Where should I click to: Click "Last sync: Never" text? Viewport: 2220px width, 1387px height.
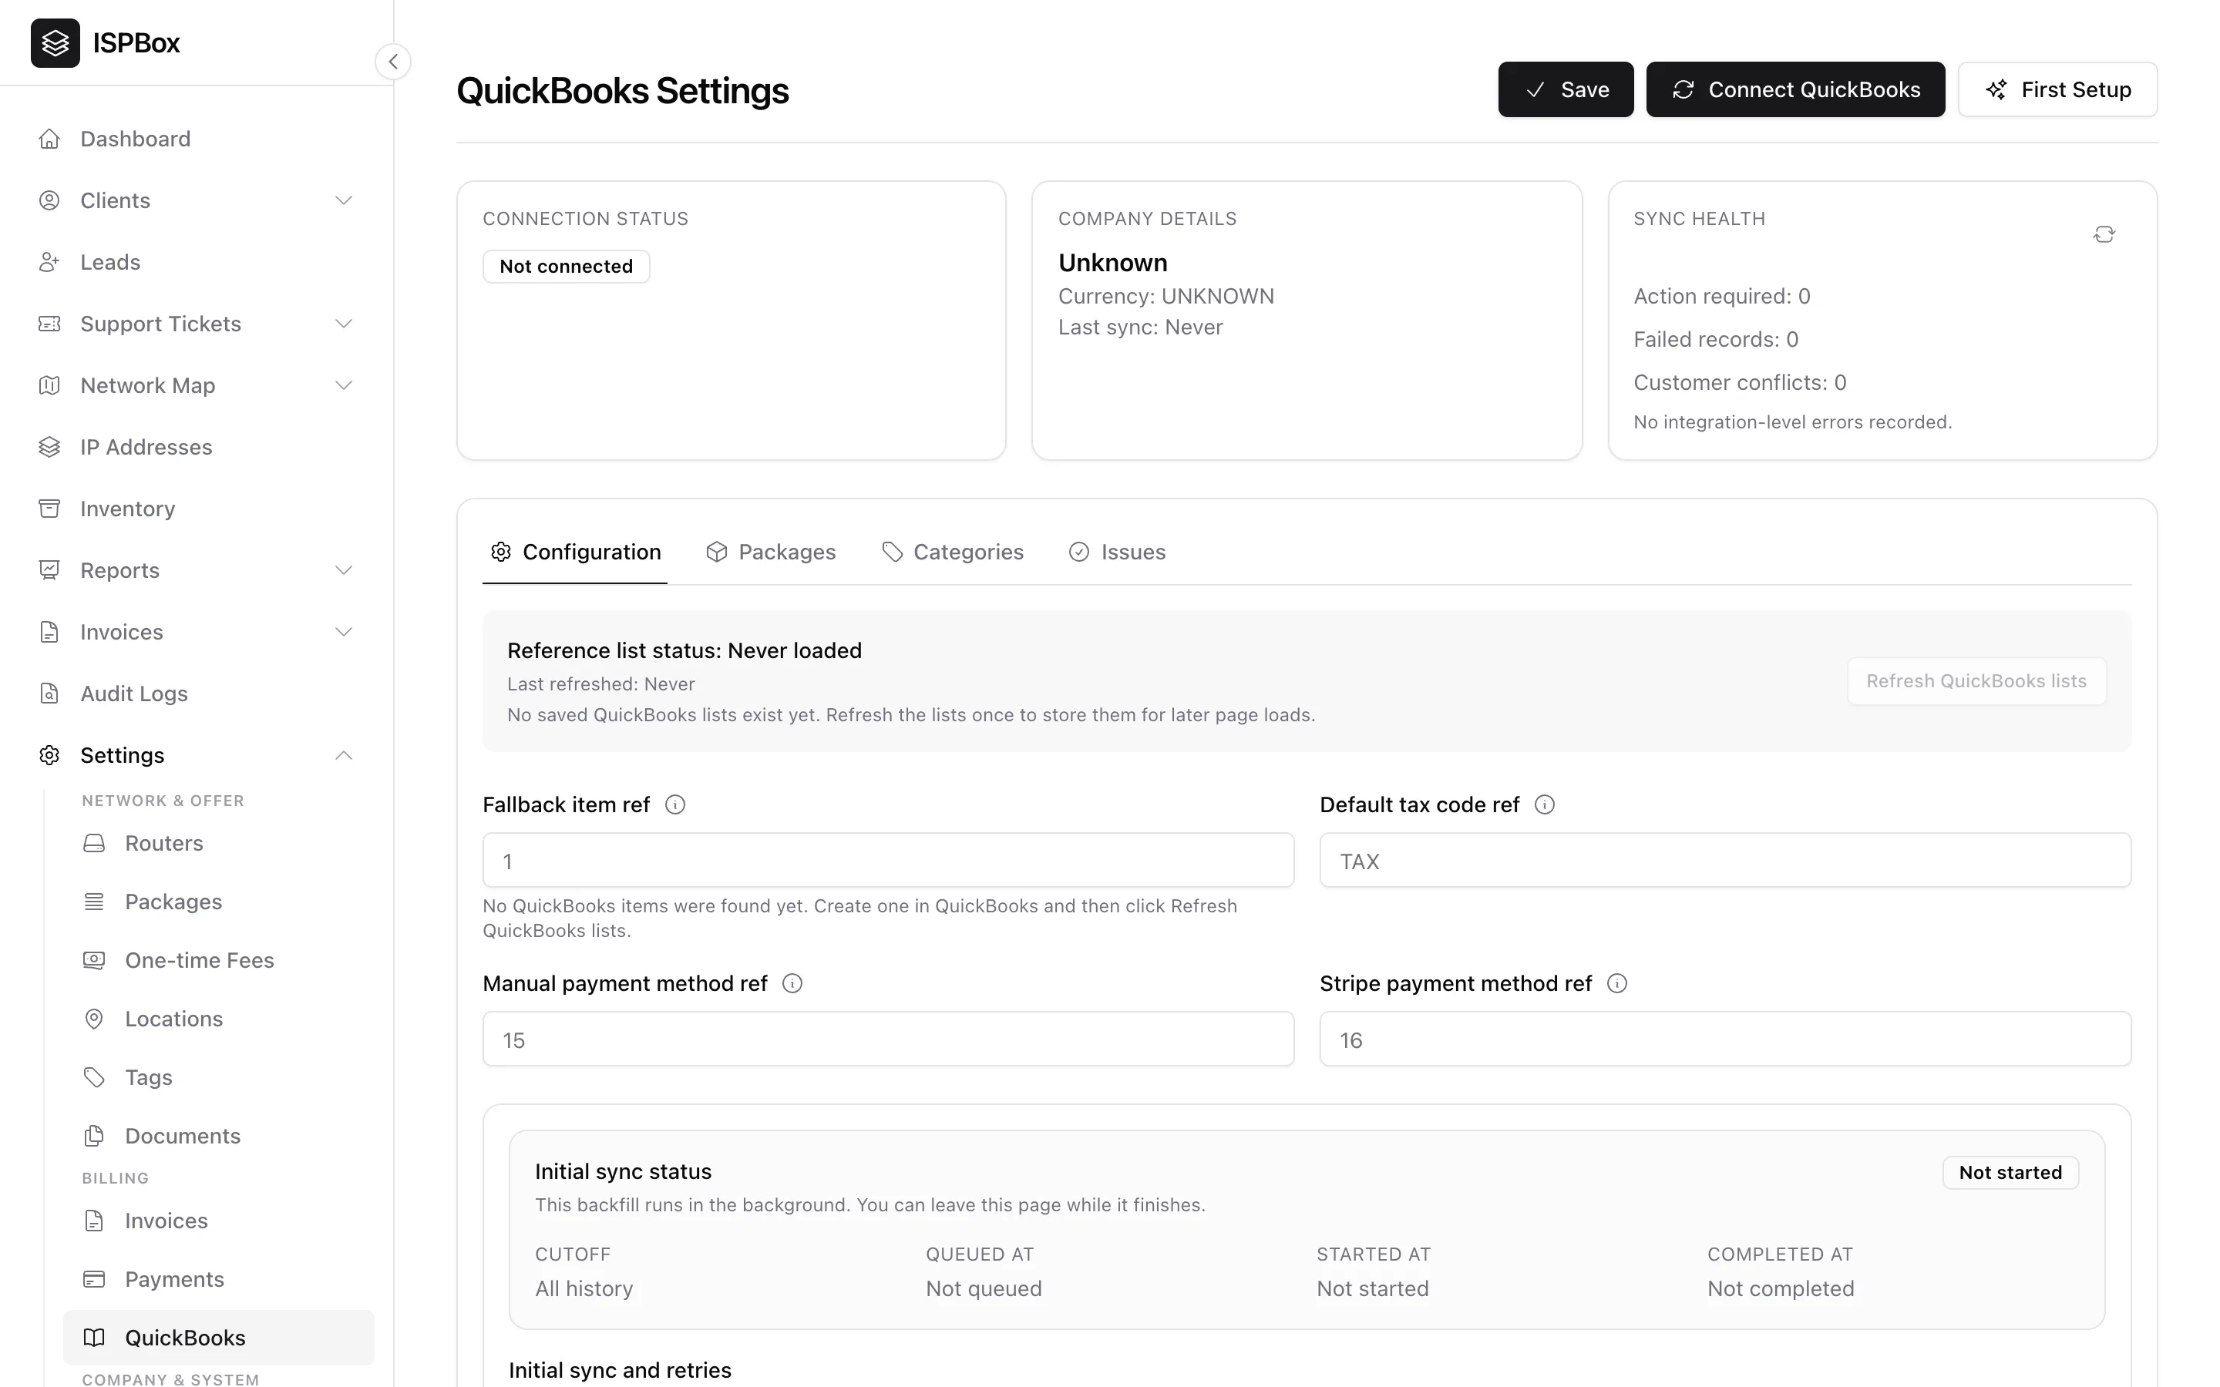pos(1140,327)
